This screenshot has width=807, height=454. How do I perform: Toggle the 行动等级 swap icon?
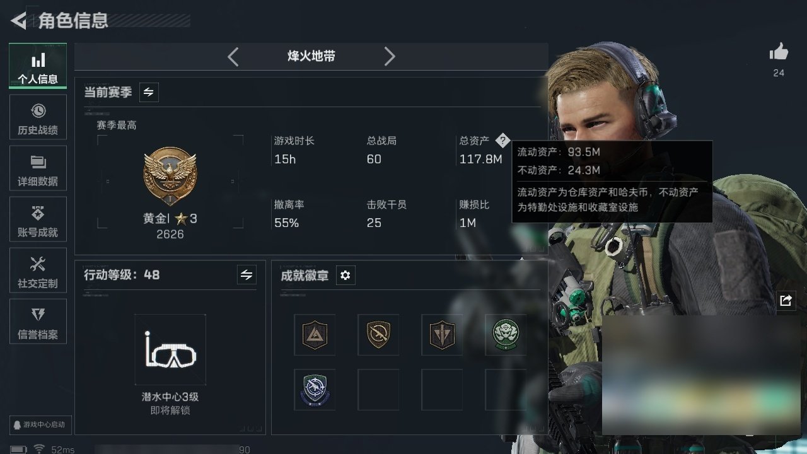point(247,275)
